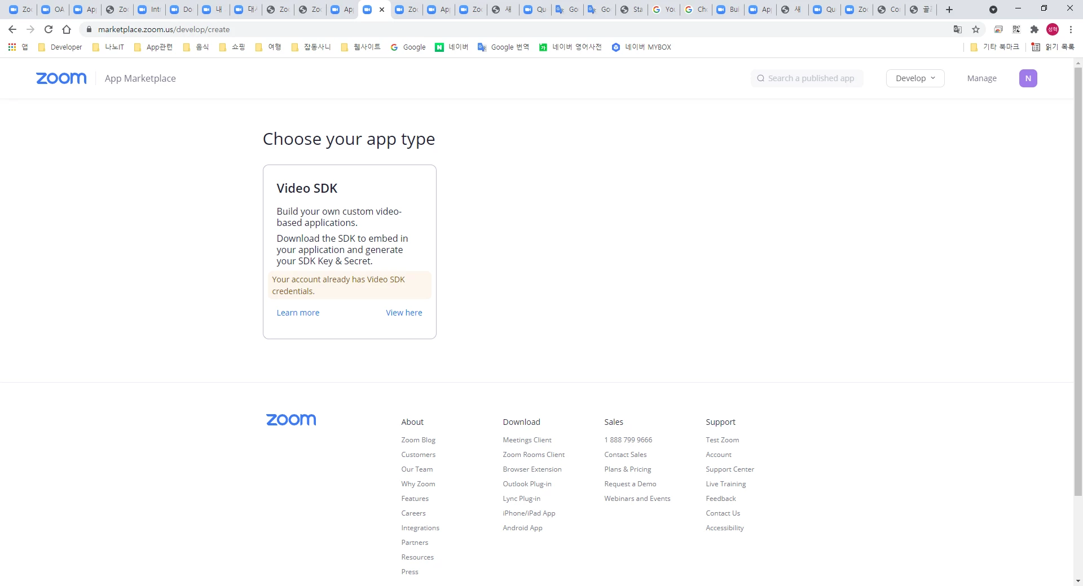Switch to the Sta browser tab
Image resolution: width=1083 pixels, height=586 pixels.
click(x=632, y=10)
